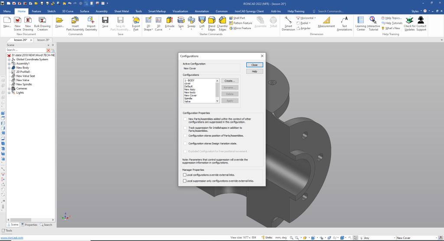
Task: Click the Create... button in the dialog
Action: click(230, 81)
